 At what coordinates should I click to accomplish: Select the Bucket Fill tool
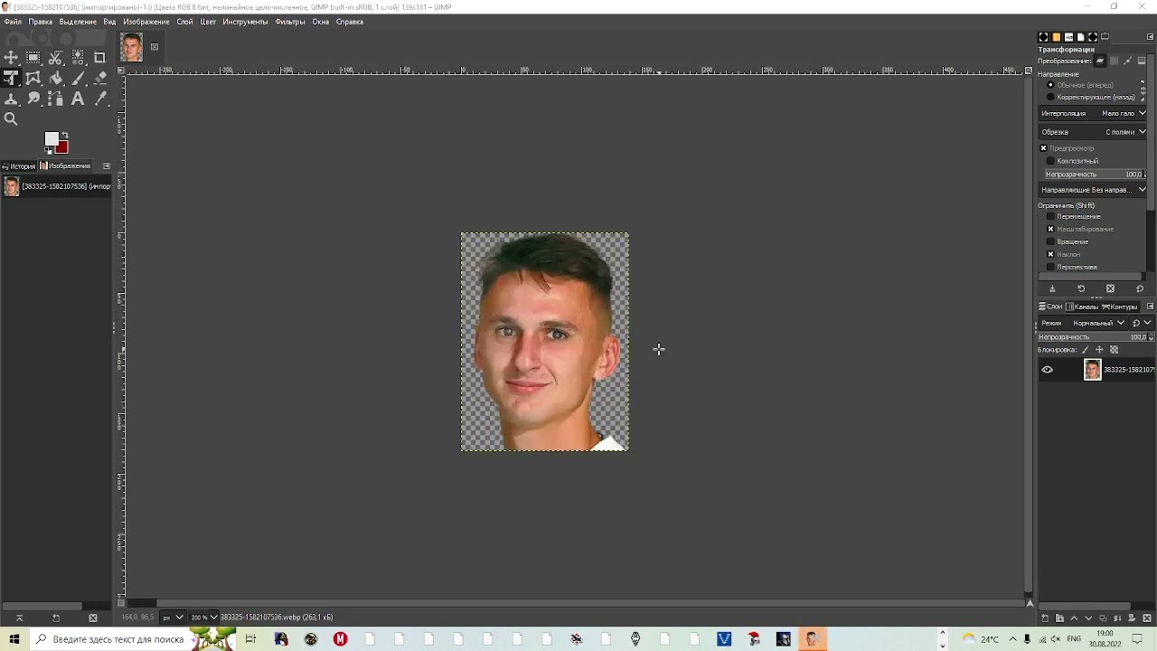pyautogui.click(x=55, y=78)
